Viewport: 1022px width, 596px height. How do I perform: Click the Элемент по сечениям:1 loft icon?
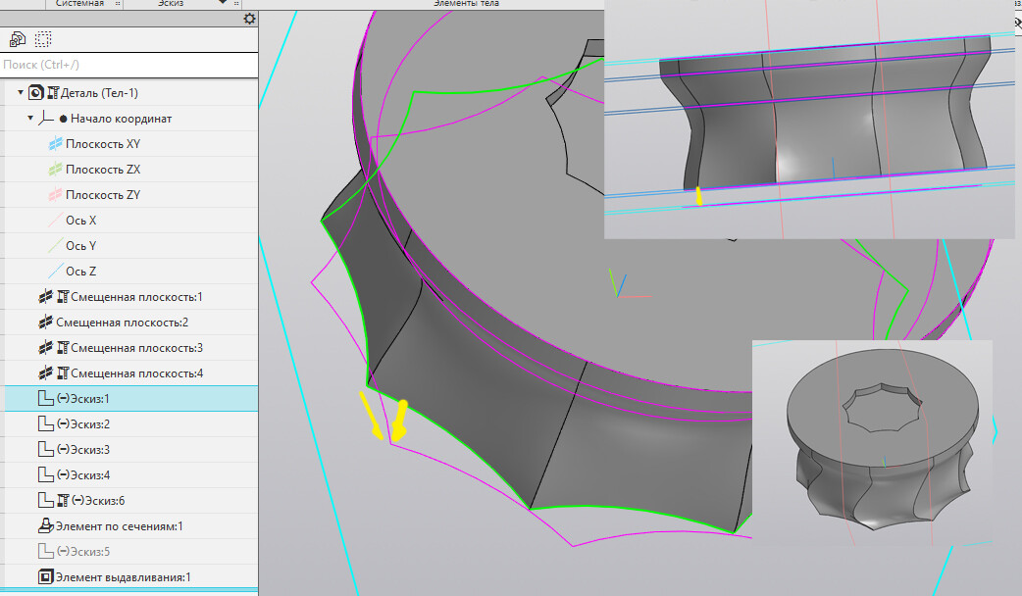click(44, 526)
